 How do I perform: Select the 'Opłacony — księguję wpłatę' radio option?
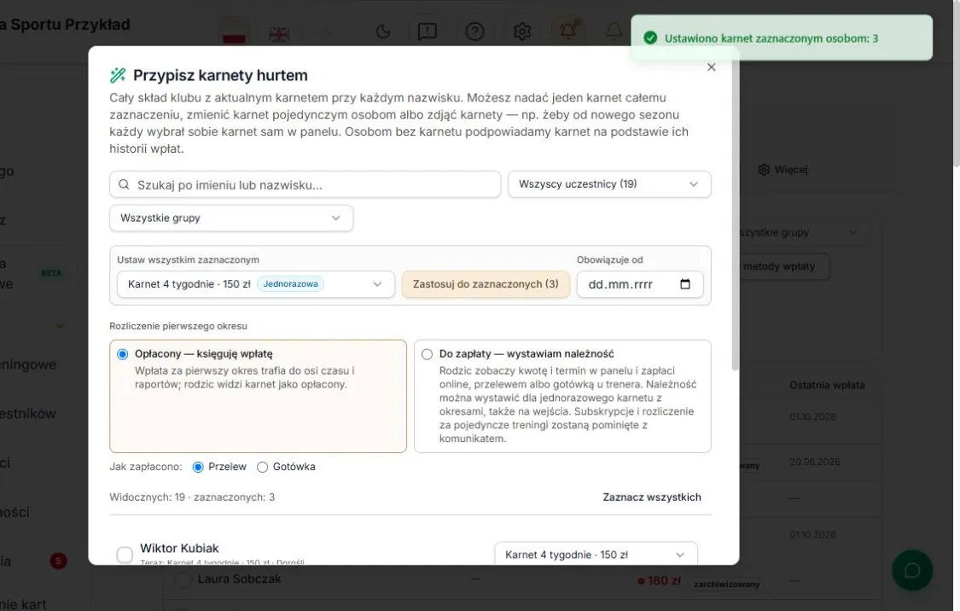pos(122,354)
